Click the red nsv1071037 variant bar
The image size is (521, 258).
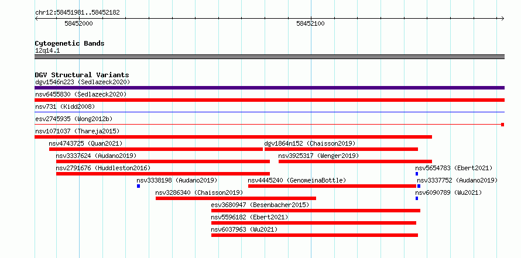pyautogui.click(x=233, y=137)
